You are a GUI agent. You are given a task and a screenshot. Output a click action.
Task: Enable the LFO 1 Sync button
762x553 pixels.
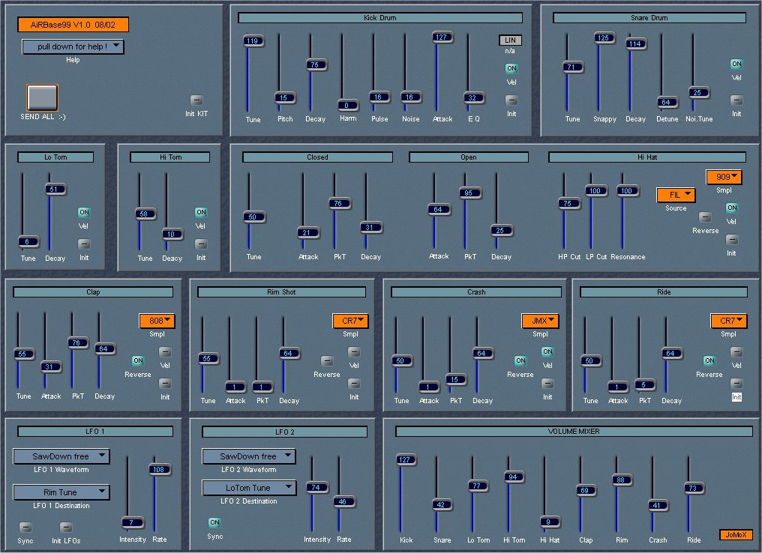pyautogui.click(x=25, y=528)
